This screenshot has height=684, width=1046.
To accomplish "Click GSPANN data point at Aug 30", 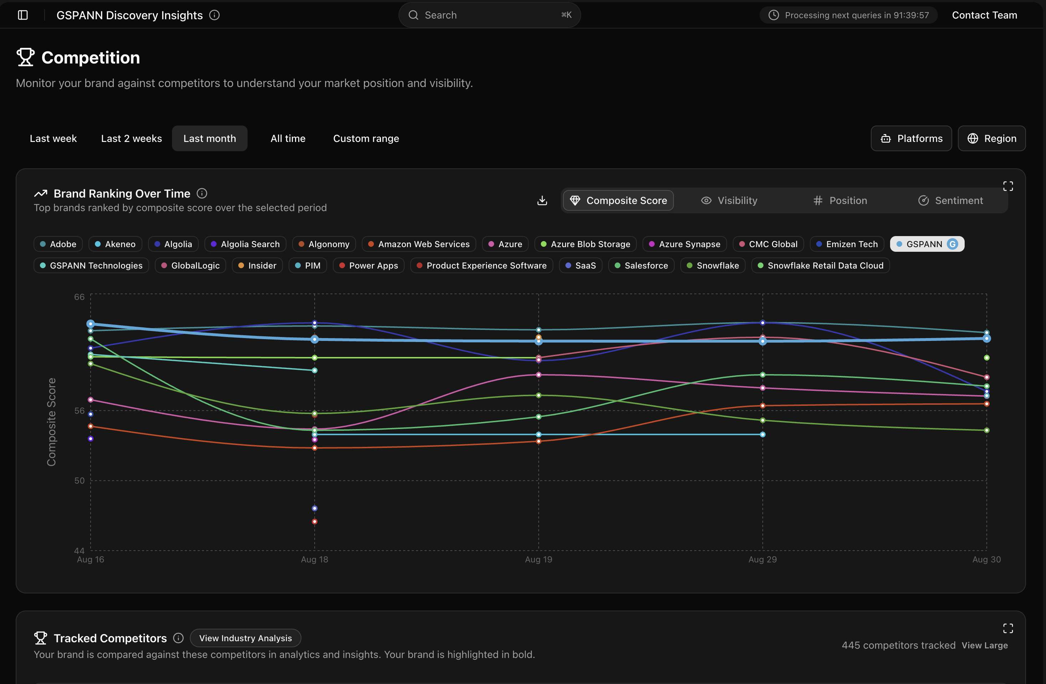I will click(x=987, y=338).
